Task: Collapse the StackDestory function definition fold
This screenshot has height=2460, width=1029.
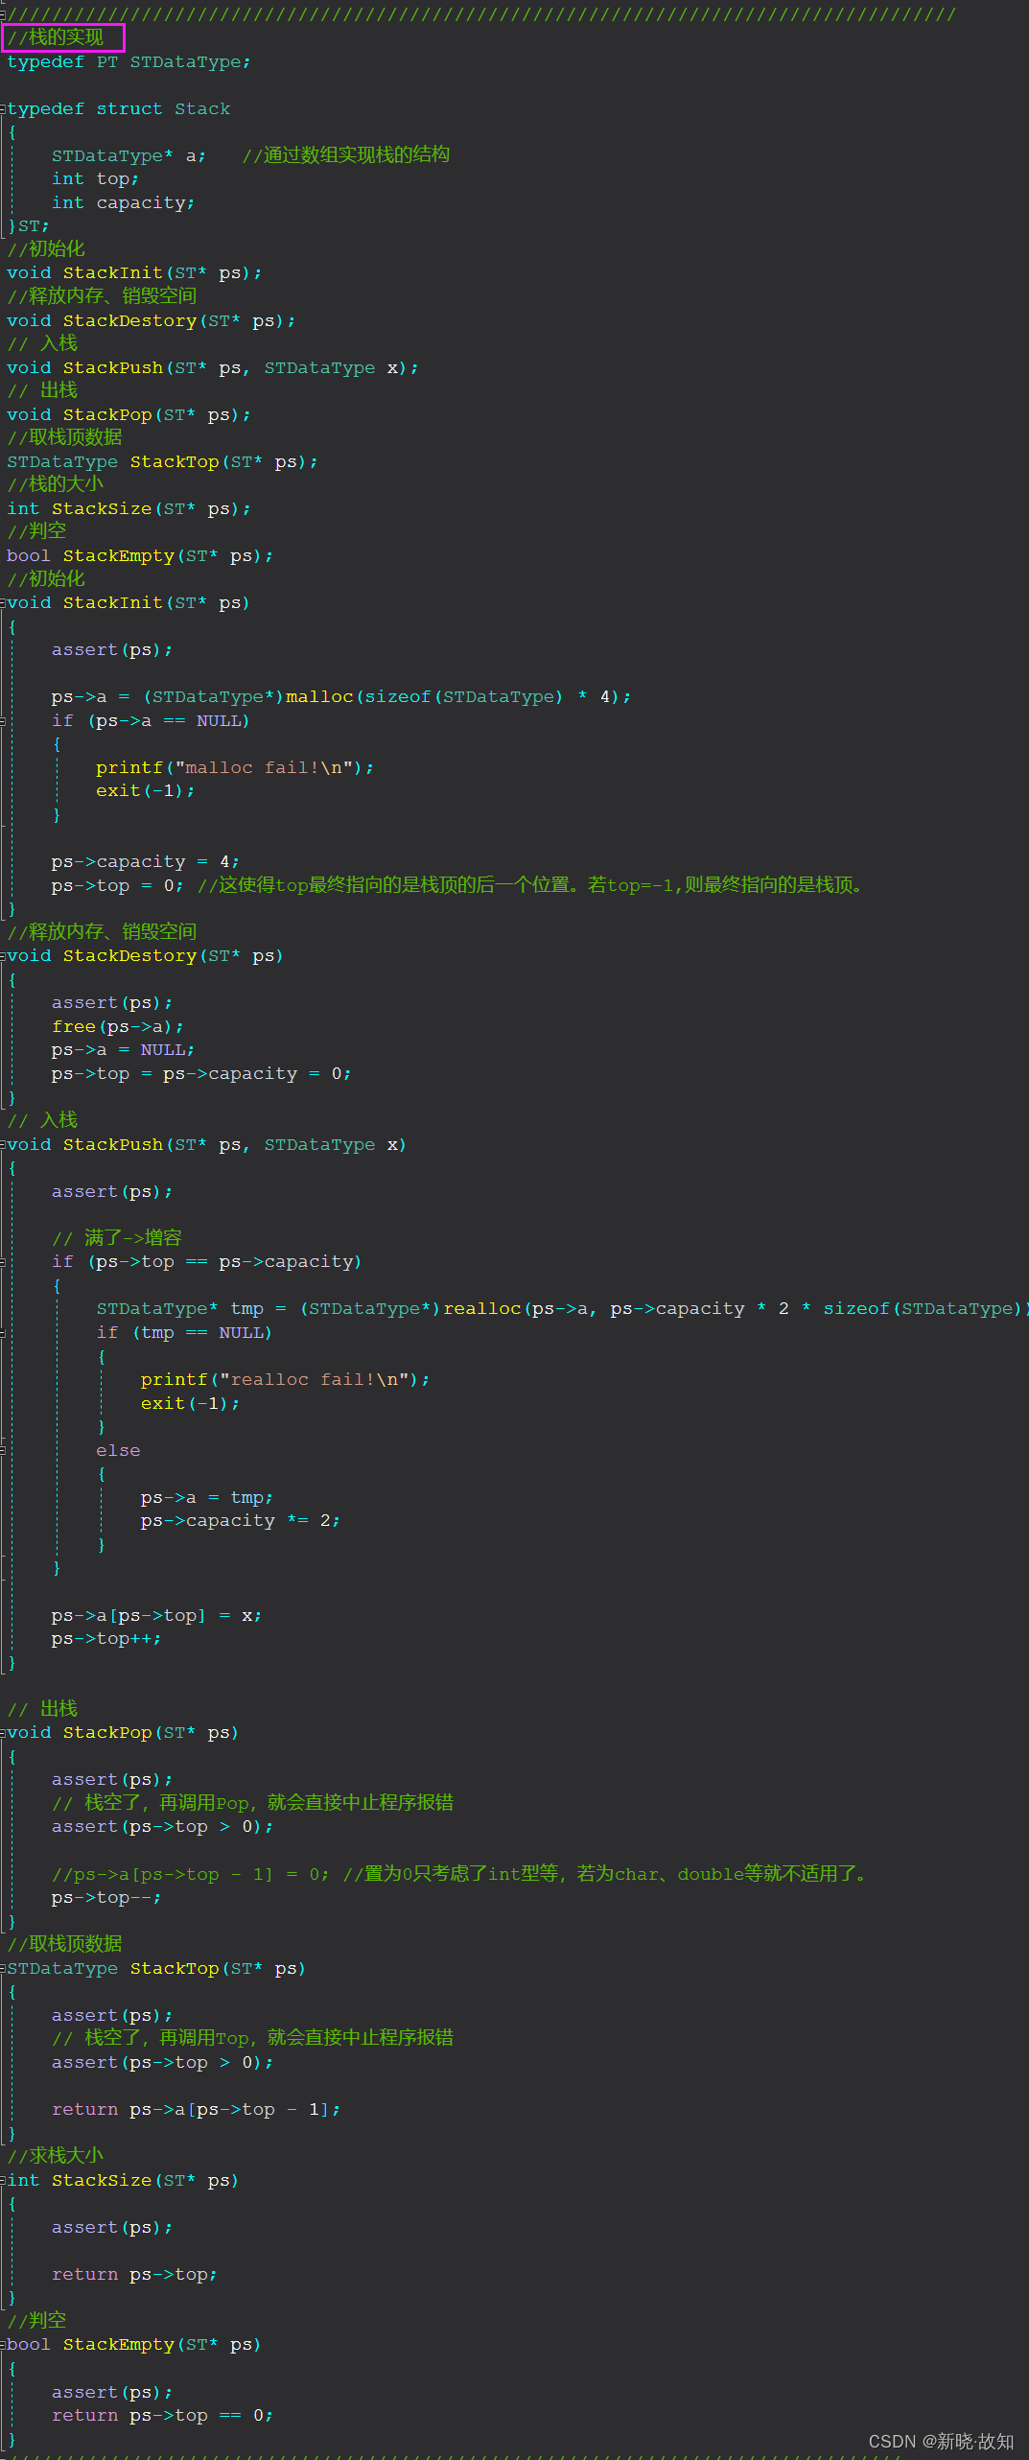Action: 3,956
